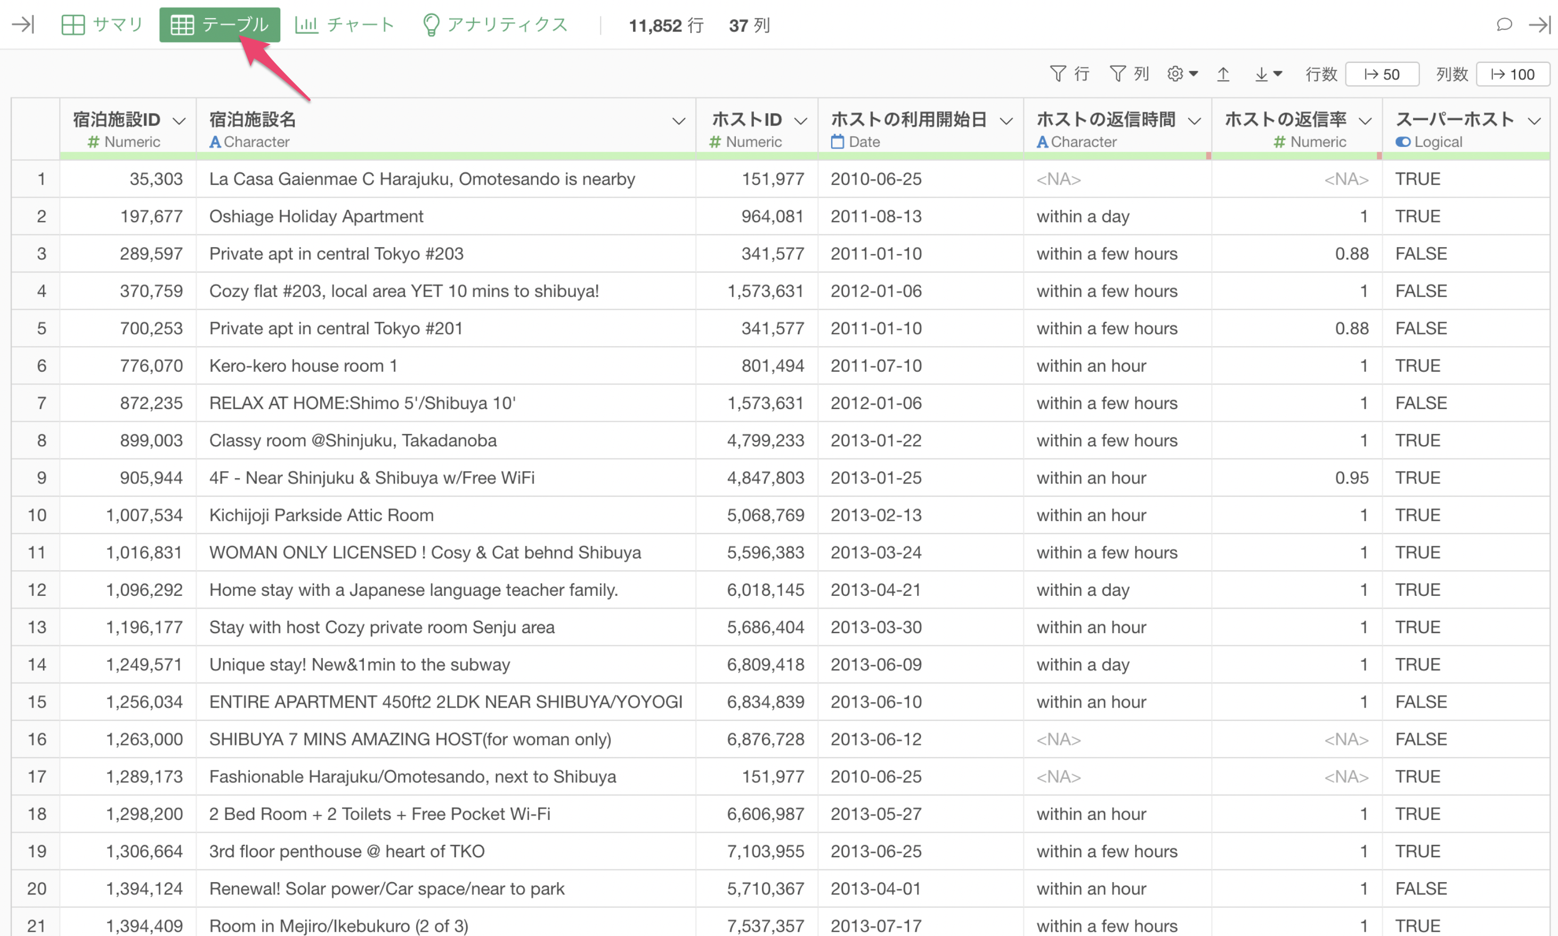Open the チャート (Chart) tab
Image resolution: width=1558 pixels, height=936 pixels.
[x=345, y=24]
